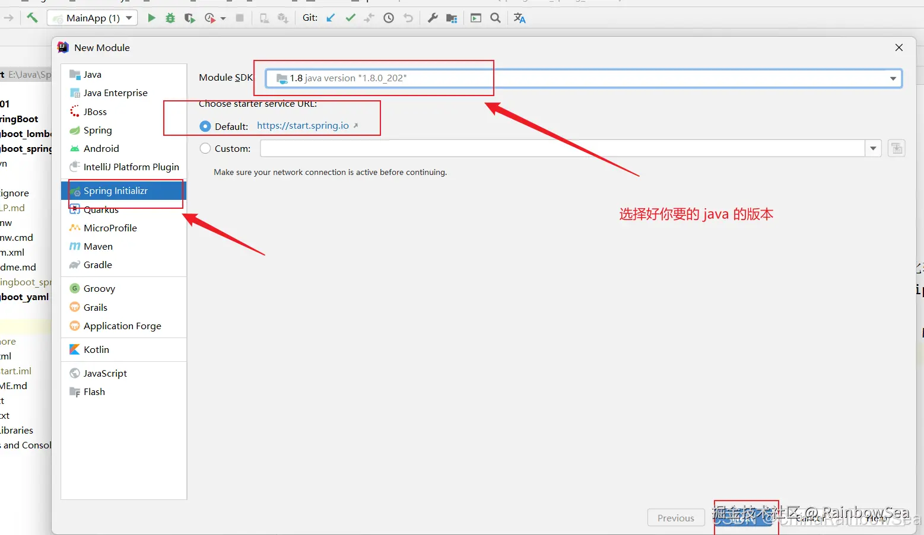Open settings via wrench icon

(433, 18)
